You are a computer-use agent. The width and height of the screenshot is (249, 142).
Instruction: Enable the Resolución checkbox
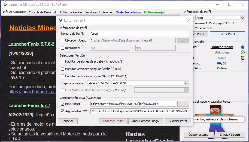pos(63,48)
